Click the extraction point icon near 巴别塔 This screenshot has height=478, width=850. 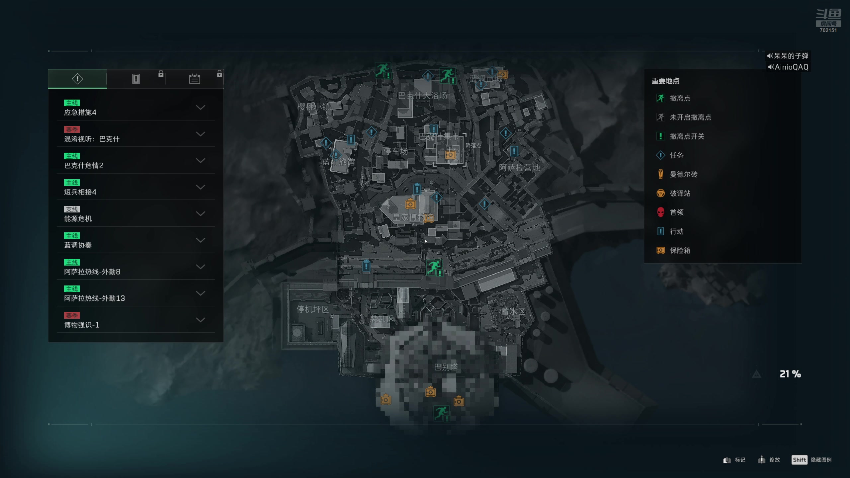click(441, 413)
